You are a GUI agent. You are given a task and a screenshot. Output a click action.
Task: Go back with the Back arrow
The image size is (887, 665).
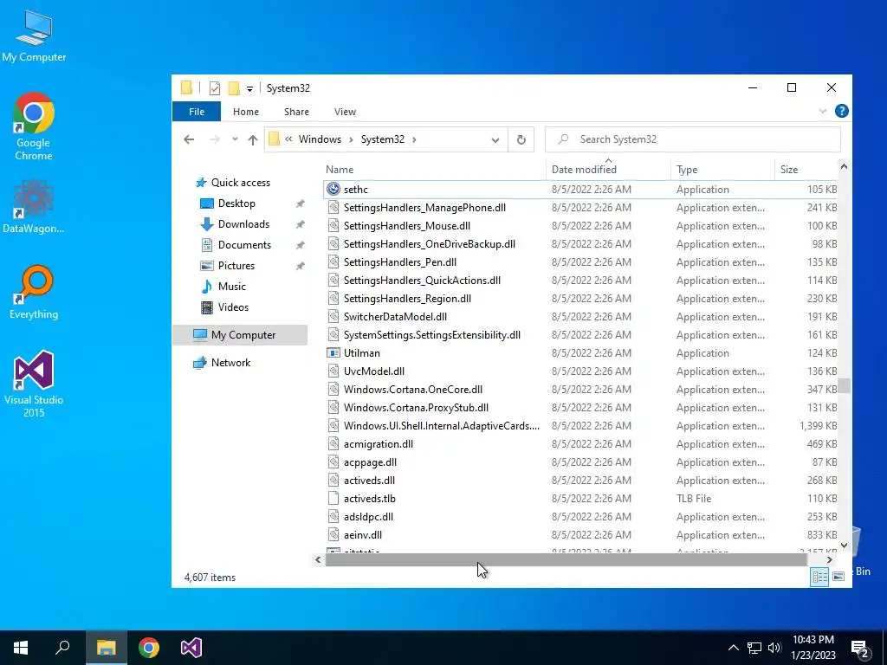[x=189, y=139]
